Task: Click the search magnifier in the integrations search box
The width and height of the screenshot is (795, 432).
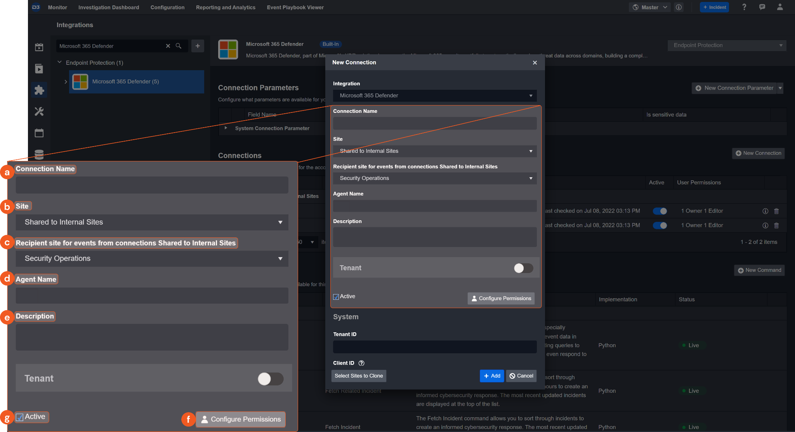Action: 179,46
